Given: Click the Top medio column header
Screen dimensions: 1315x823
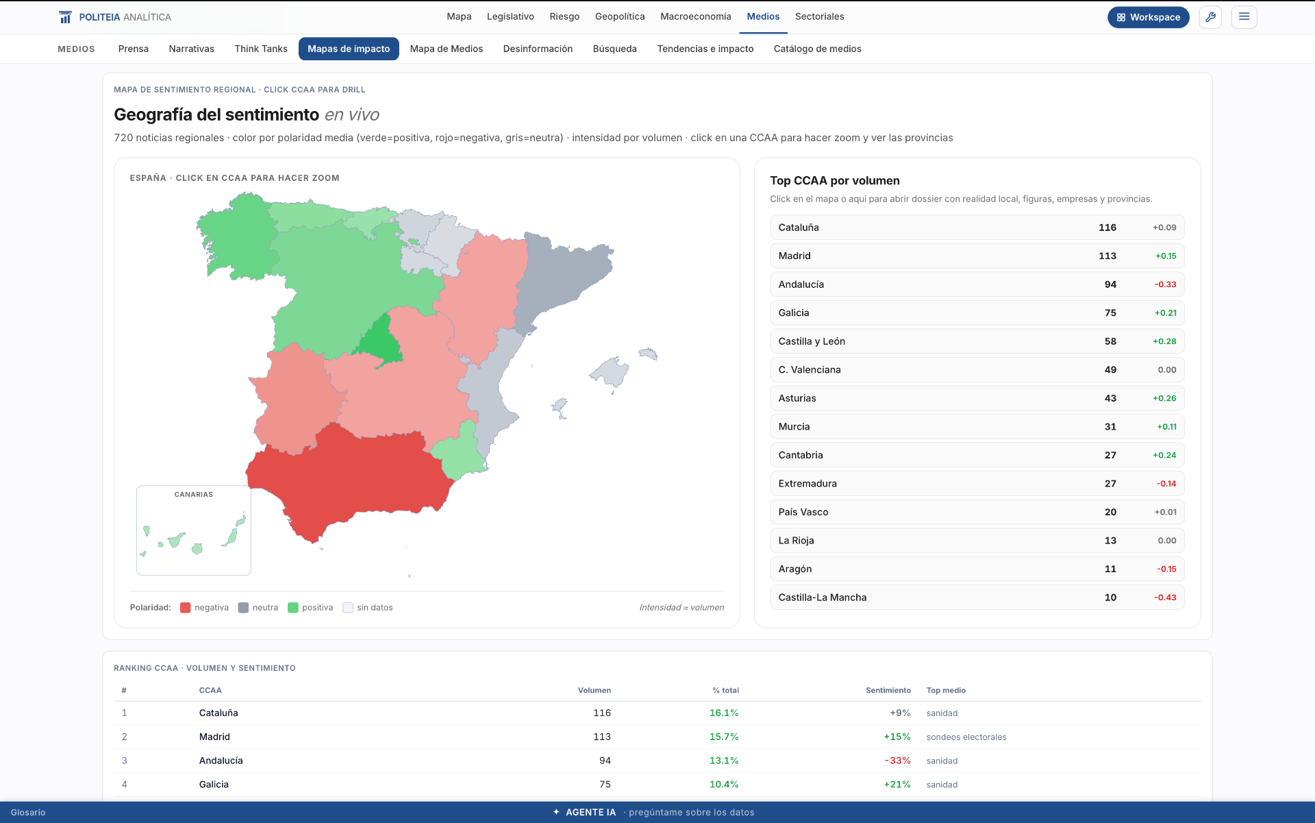Looking at the screenshot, I should [946, 690].
